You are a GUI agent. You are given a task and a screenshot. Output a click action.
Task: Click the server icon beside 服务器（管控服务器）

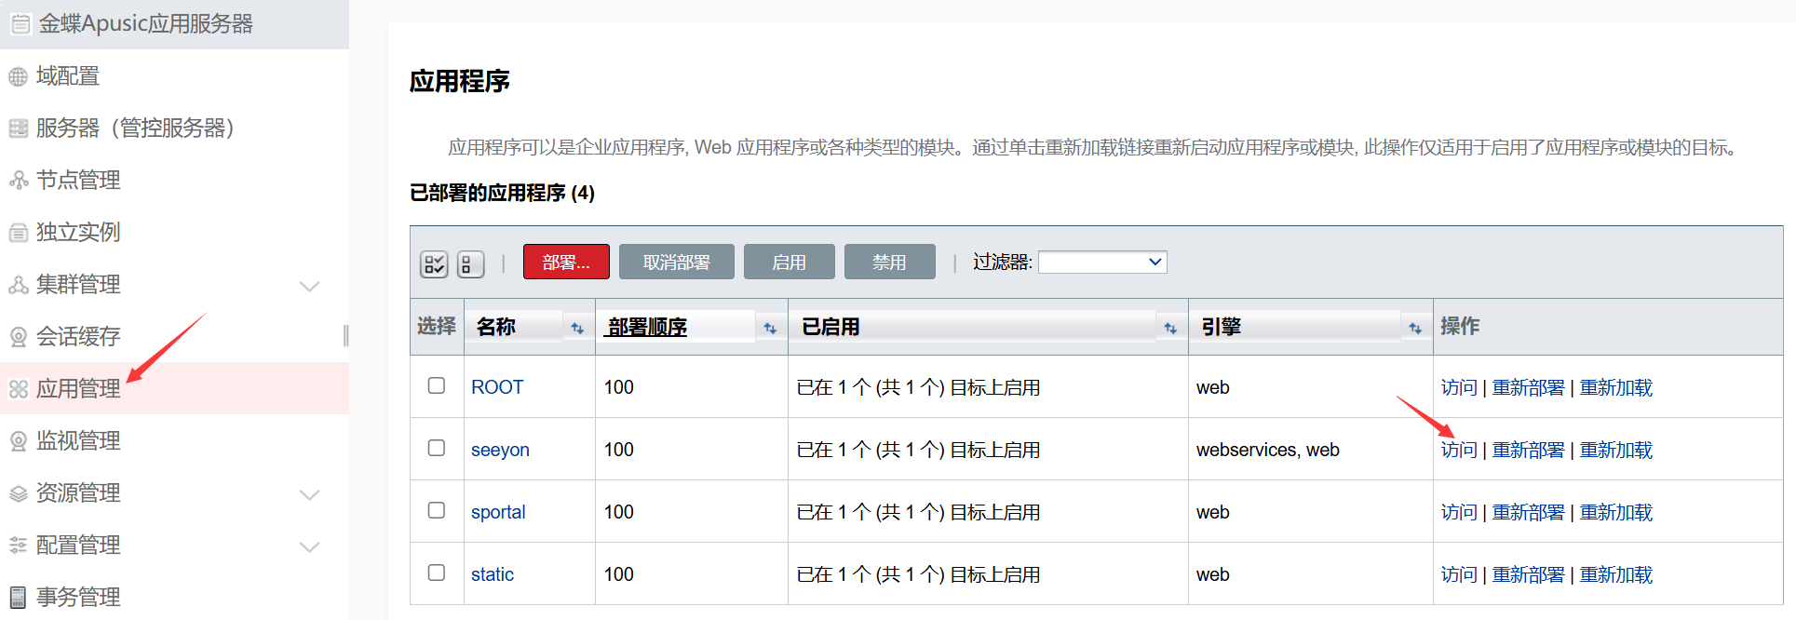click(x=18, y=128)
